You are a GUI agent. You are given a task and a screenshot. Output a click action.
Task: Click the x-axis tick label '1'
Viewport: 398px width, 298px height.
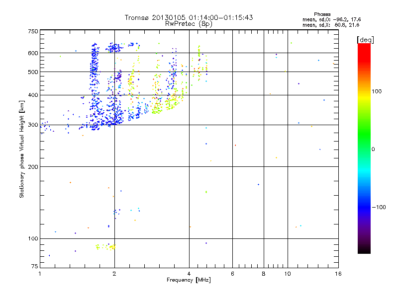point(40,274)
